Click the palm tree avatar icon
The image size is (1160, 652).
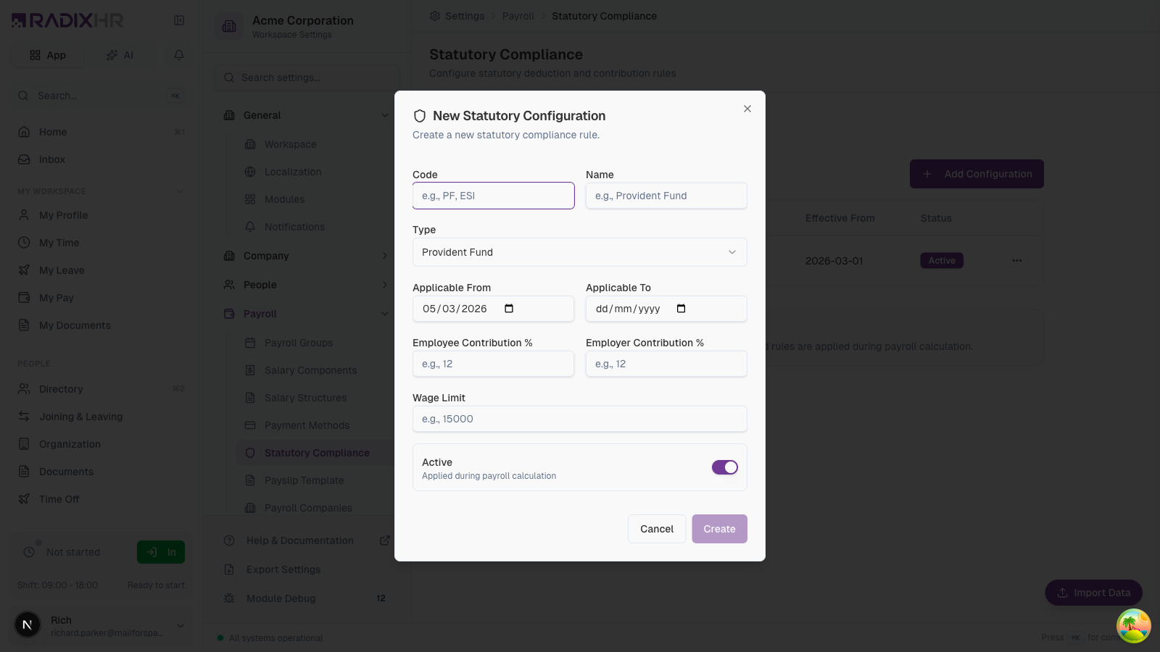[x=1133, y=625]
